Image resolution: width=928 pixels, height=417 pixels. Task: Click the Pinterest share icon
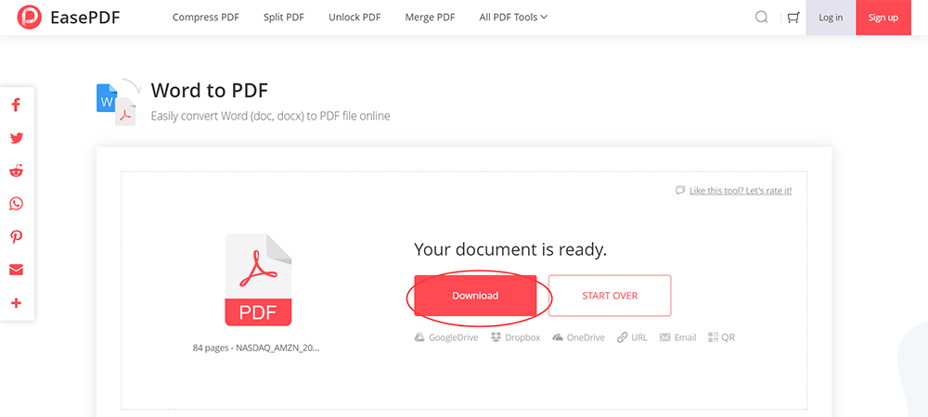pyautogui.click(x=16, y=237)
